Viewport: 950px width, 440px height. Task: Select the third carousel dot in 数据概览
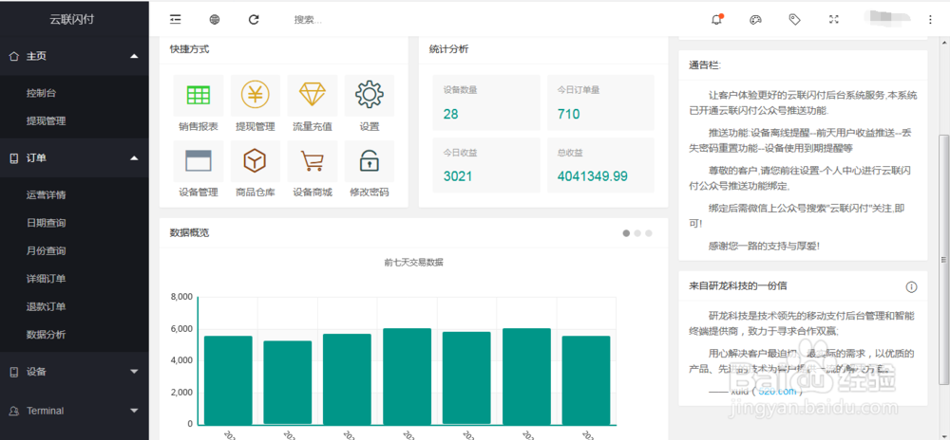pyautogui.click(x=648, y=233)
